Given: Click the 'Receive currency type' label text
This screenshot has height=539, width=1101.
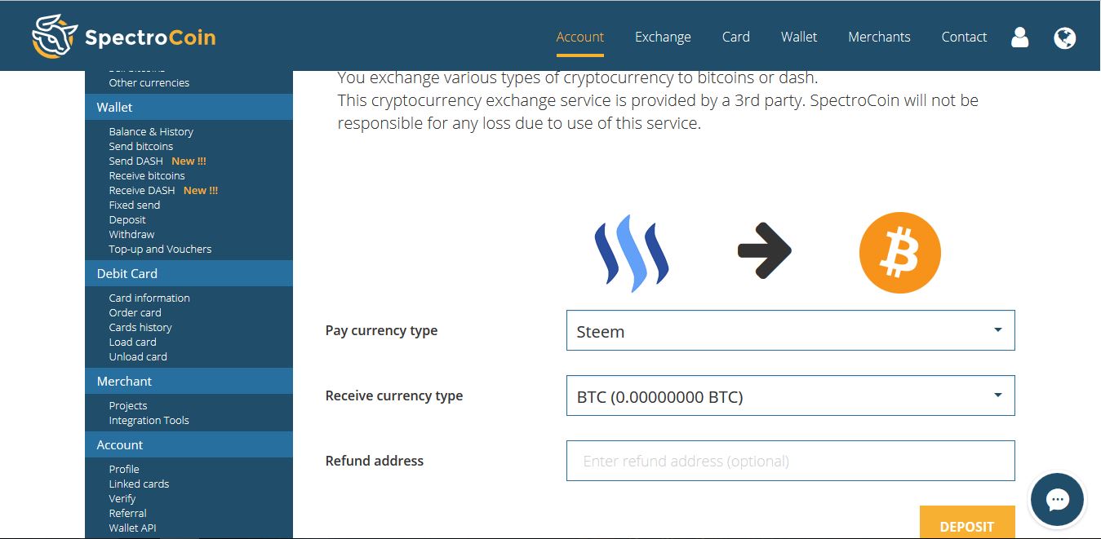Looking at the screenshot, I should click(x=394, y=395).
